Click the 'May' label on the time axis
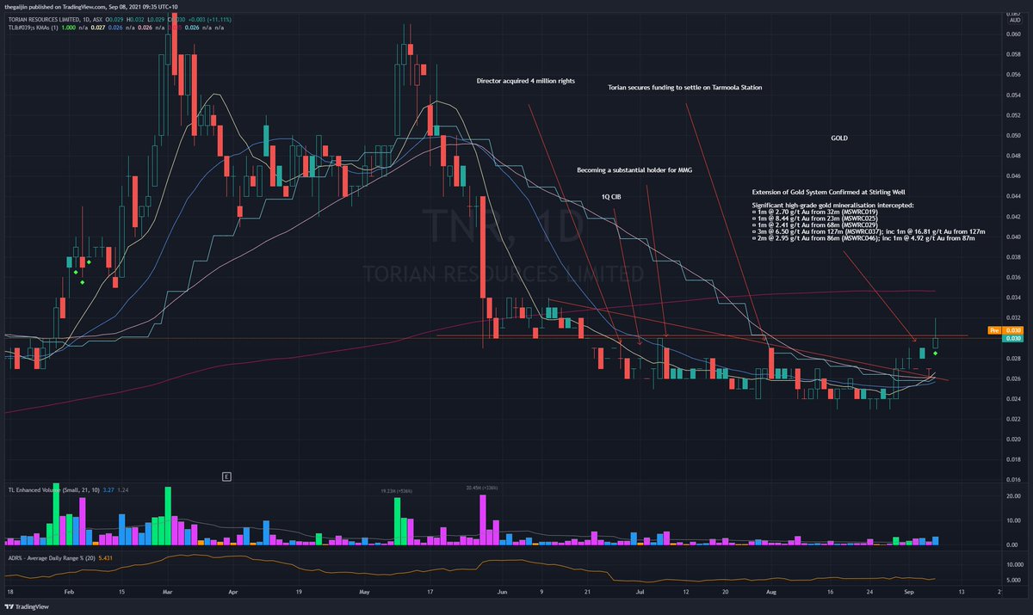 [x=365, y=593]
